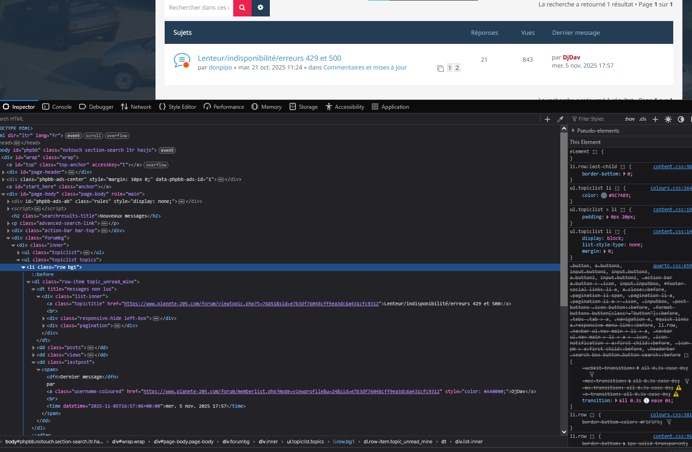This screenshot has height=452, width=692.
Task: Collapse the li class="row bg1" node
Action: click(23, 267)
